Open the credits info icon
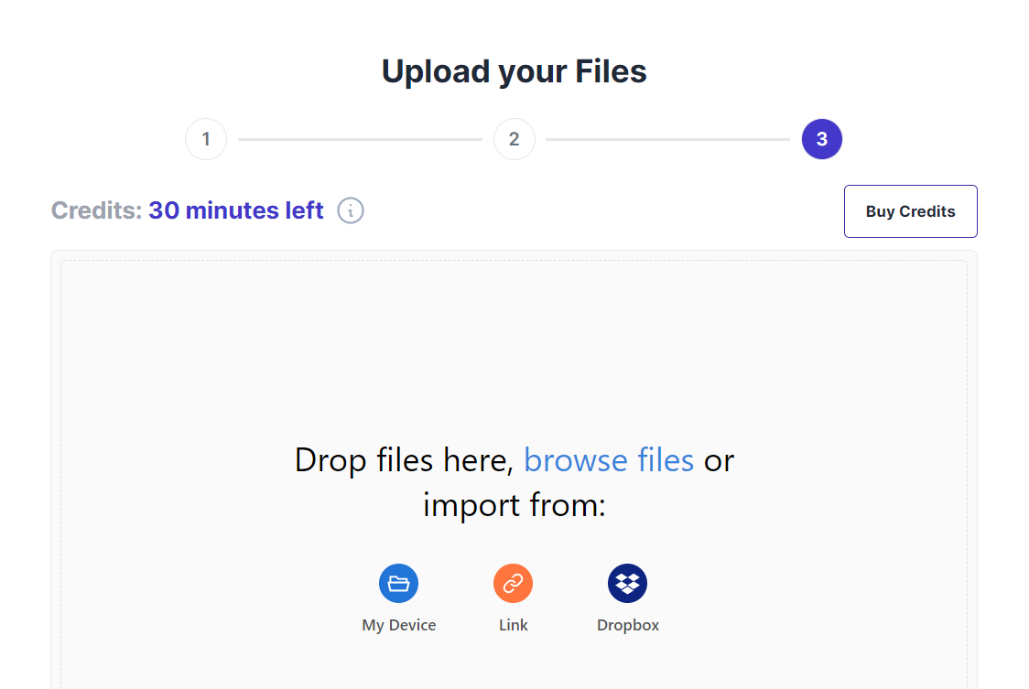The width and height of the screenshot is (1029, 689). [351, 210]
